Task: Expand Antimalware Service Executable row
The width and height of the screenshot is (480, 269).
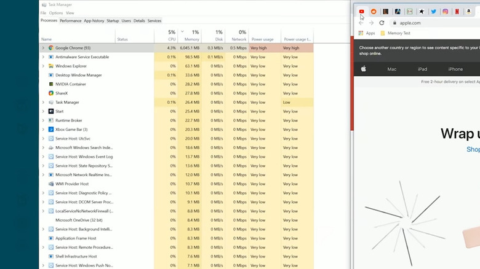Action: 43,57
